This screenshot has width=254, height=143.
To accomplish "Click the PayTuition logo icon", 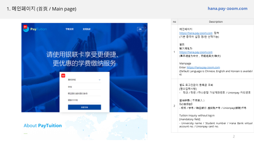I will (26, 29).
